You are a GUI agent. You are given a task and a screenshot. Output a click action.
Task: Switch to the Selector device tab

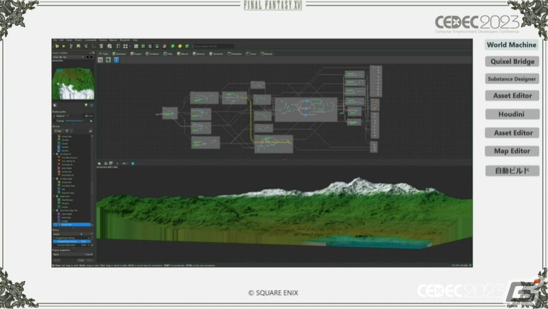coord(199,54)
